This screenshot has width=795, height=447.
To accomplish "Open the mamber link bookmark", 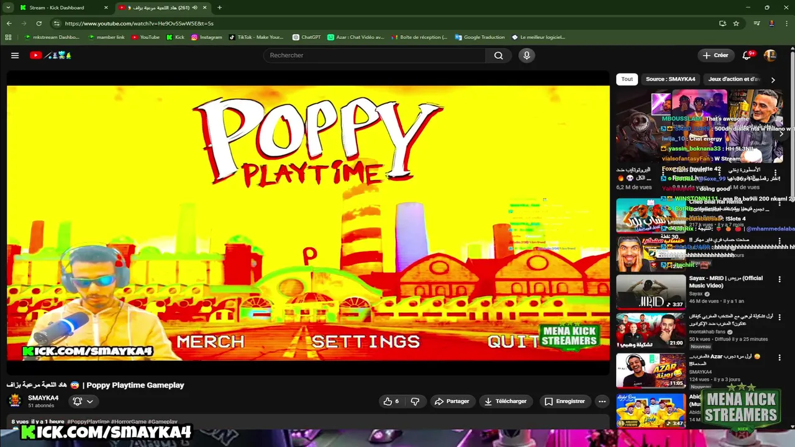I will click(107, 37).
